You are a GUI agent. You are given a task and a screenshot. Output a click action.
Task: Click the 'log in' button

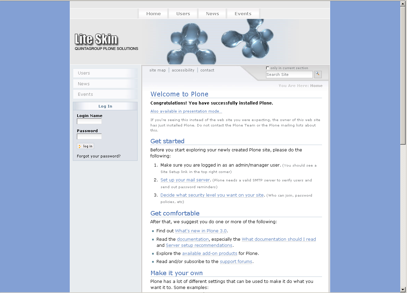click(x=85, y=146)
